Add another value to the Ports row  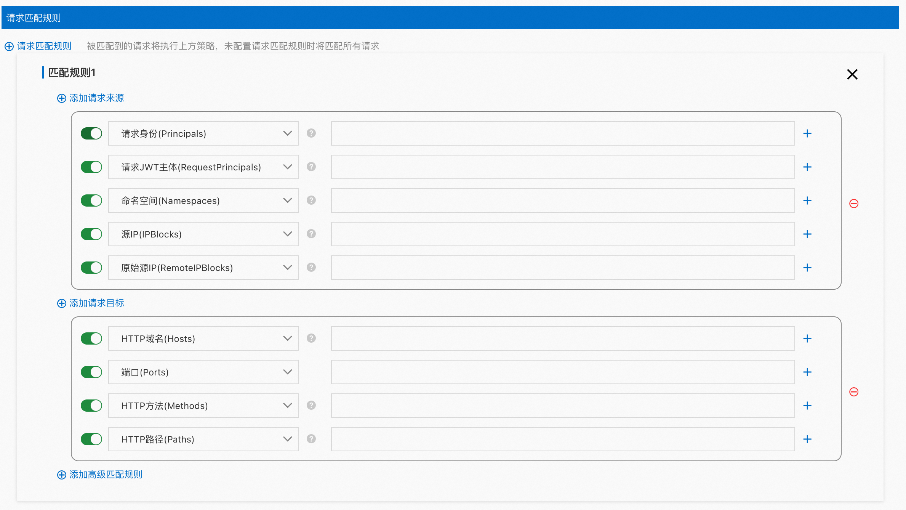(x=807, y=372)
